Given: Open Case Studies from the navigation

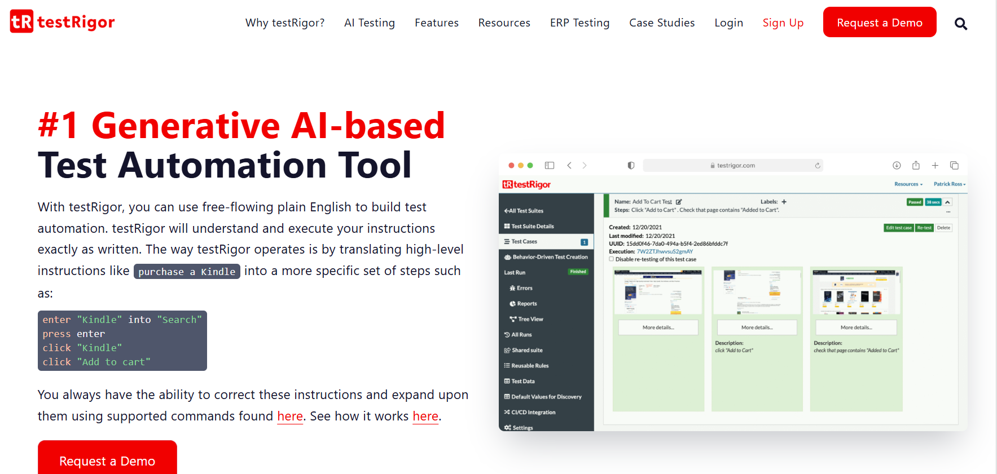Looking at the screenshot, I should (662, 23).
